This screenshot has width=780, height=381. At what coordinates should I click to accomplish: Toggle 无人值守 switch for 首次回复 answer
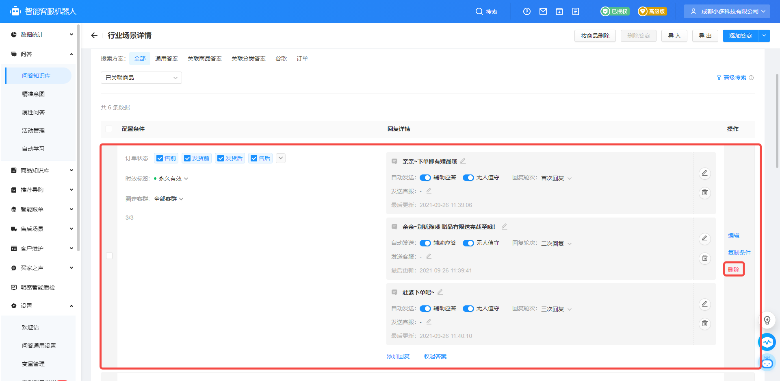coord(468,178)
